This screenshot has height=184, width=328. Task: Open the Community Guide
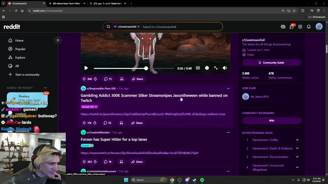(271, 63)
